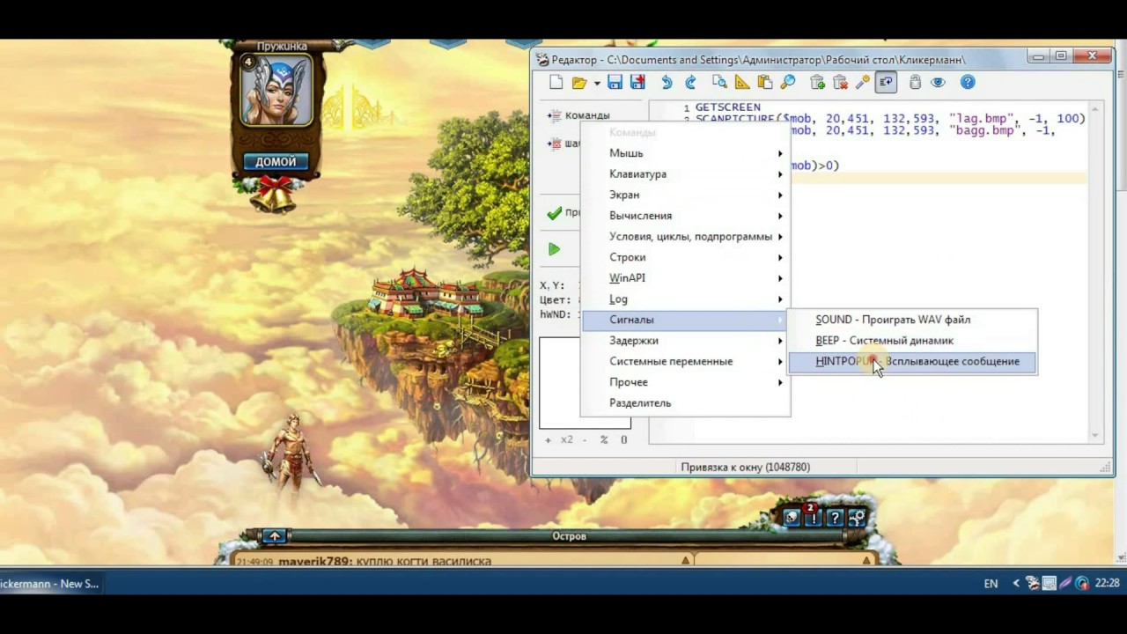Screen dimensions: 1127x634
Task: Click the 22:28 clock in the taskbar
Action: coord(1107,584)
